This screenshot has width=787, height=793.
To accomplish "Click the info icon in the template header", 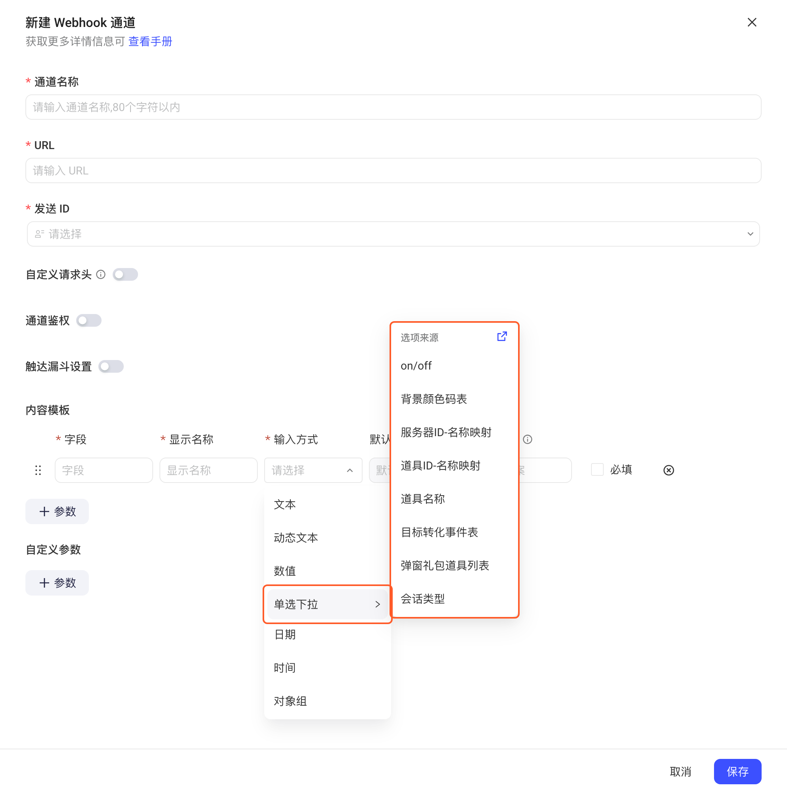I will [528, 440].
